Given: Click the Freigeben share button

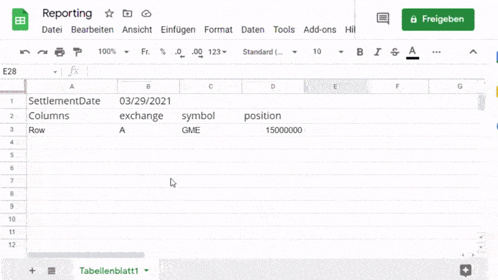Looking at the screenshot, I should click(x=438, y=19).
